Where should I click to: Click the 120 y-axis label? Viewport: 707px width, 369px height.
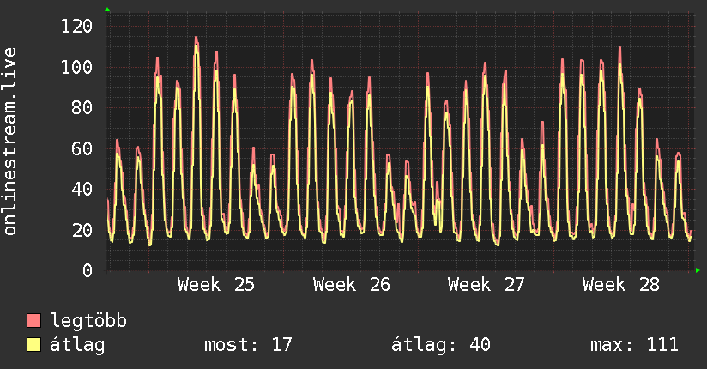(76, 26)
